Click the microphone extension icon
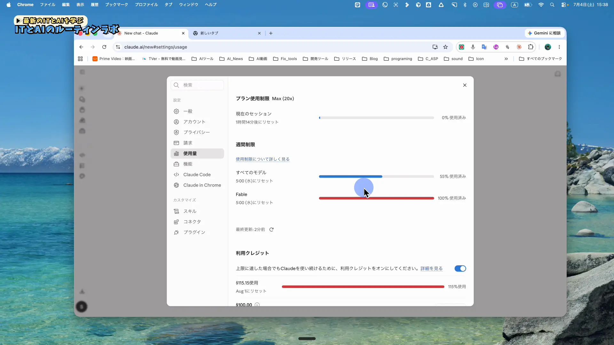The image size is (614, 345). tap(473, 47)
